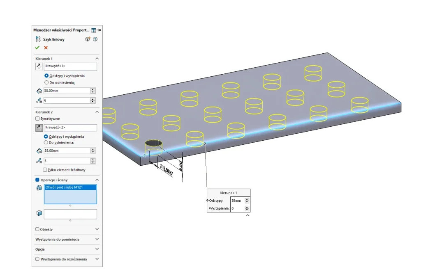421x276 pixels.
Task: Click the callout Odstępy field showing 38mm
Action: pyautogui.click(x=238, y=201)
